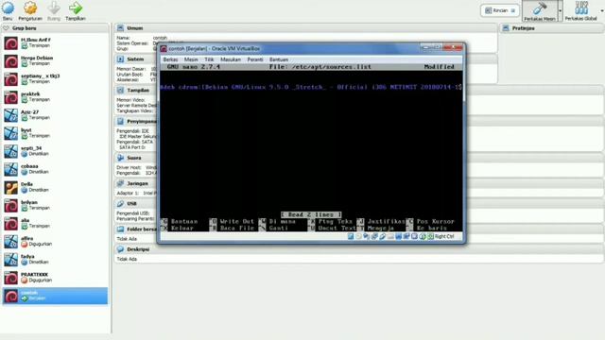Select the alfira virtual machine

pyautogui.click(x=55, y=242)
